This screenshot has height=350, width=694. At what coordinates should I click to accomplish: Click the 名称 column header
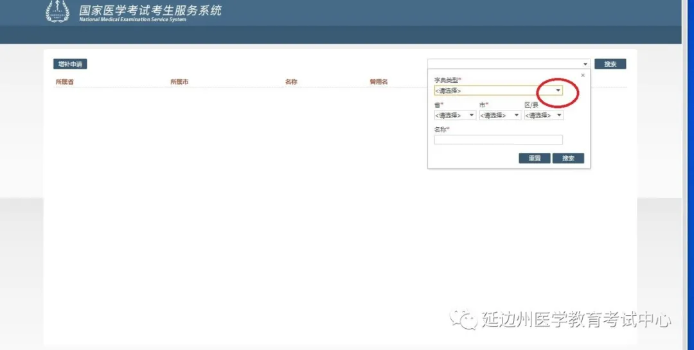(291, 82)
